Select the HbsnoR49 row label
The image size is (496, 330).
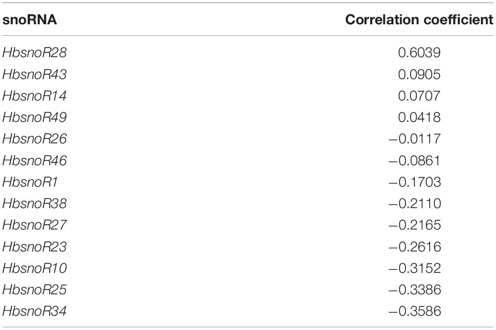[34, 117]
